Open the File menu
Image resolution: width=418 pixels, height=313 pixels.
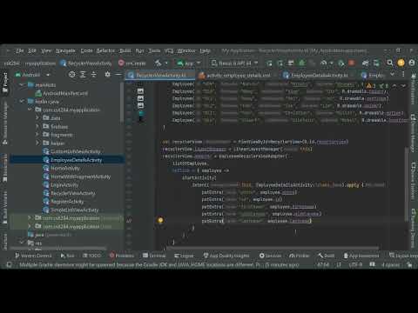(20, 50)
